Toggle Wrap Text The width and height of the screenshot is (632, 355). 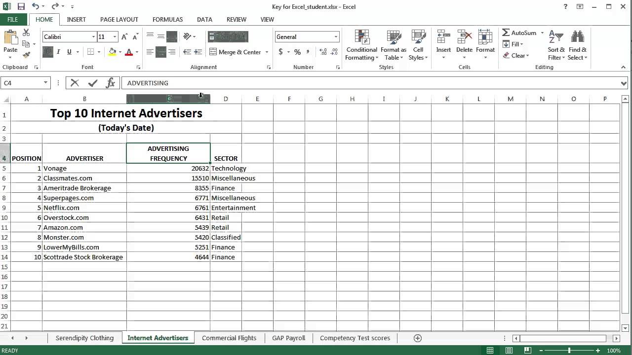point(228,37)
